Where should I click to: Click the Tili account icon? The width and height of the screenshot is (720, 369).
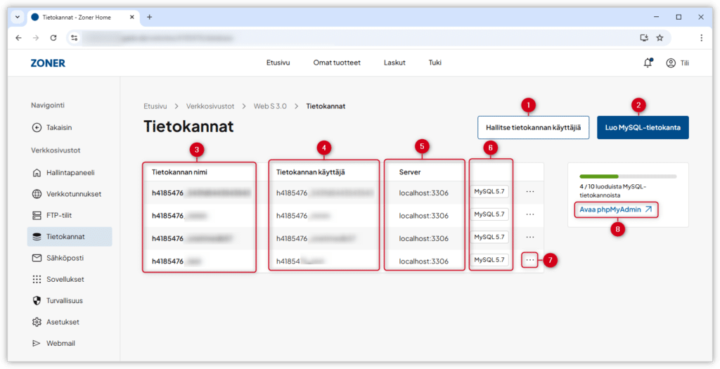(671, 63)
